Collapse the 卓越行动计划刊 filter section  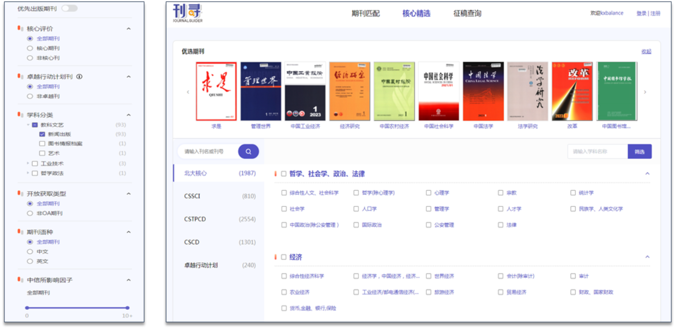(x=128, y=77)
